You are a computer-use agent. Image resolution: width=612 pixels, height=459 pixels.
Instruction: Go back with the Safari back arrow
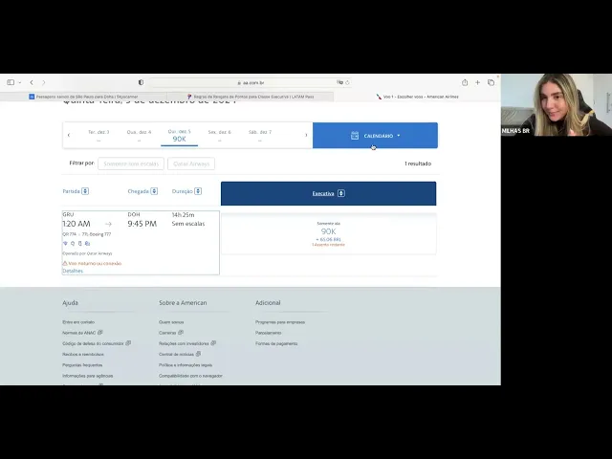pos(32,82)
